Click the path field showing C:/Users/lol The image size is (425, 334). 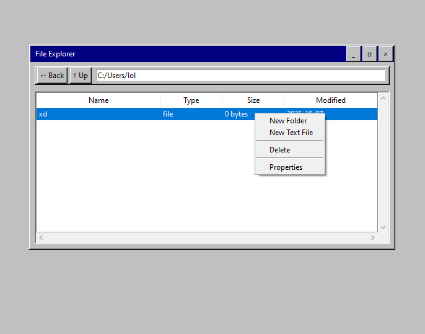(240, 76)
